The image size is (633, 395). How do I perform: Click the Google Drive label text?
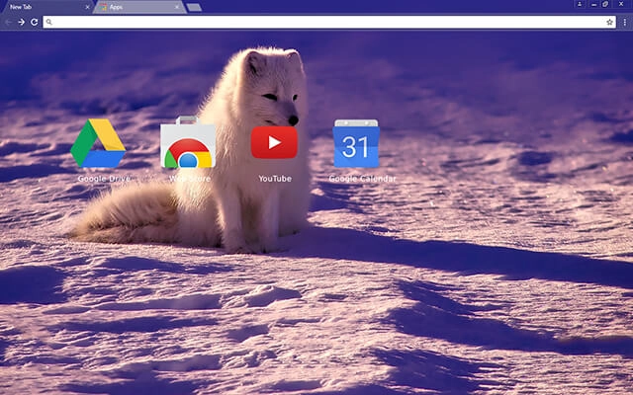coord(104,179)
